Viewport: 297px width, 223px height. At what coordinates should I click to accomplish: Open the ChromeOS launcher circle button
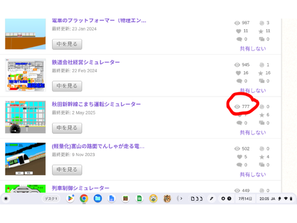(x=6, y=199)
